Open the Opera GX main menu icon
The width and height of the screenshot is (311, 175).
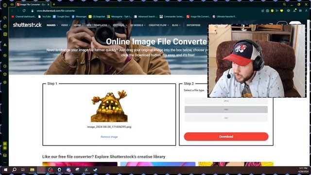click(5, 5)
